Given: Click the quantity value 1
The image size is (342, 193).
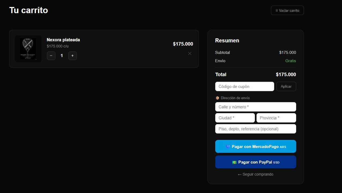Looking at the screenshot, I should click(62, 56).
